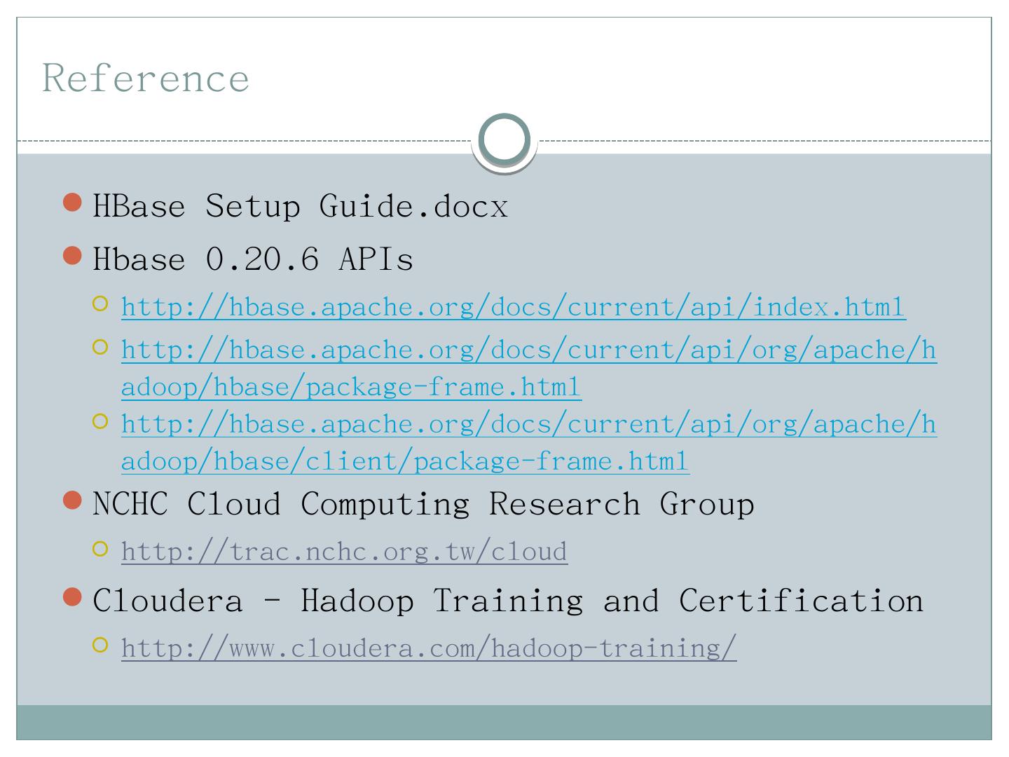Click the hollow bullet before the cloudera.com link
This screenshot has height=757, width=1009.
tap(100, 645)
